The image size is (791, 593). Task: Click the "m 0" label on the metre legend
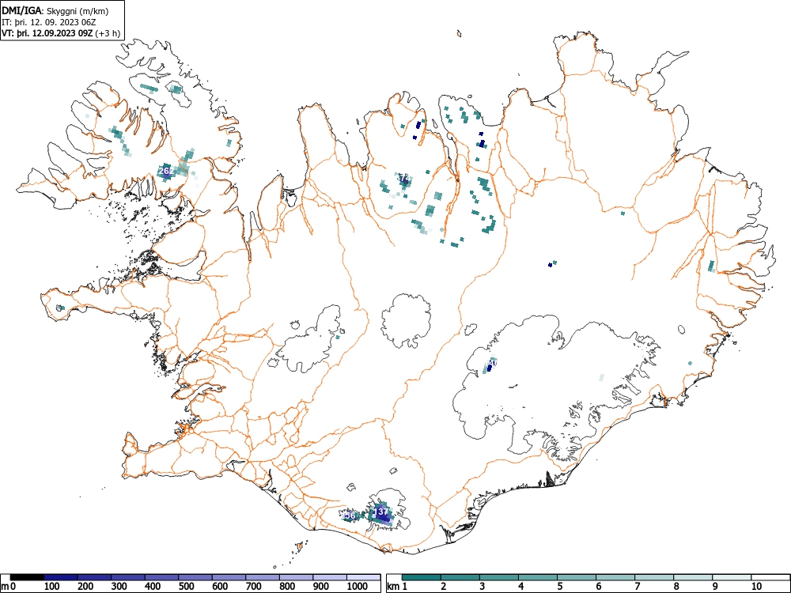(9, 587)
